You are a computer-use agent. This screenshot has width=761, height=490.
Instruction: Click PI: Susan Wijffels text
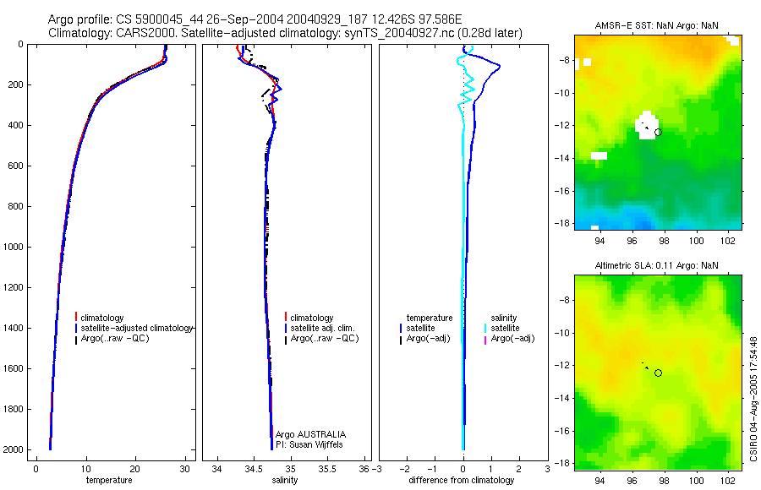pos(309,444)
